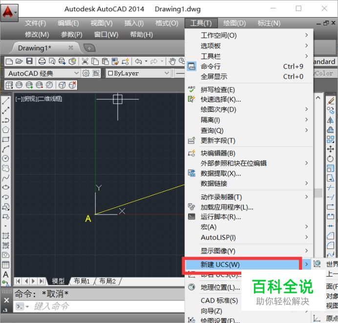The image size is (338, 323).
Task: Click the Save floppy disk icon
Action: click(x=29, y=62)
